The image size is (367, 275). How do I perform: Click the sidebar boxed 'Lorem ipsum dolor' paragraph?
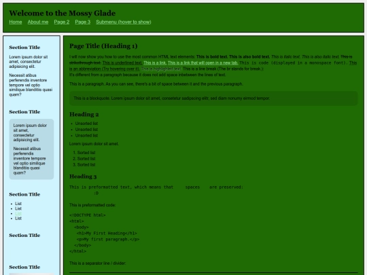click(x=30, y=132)
